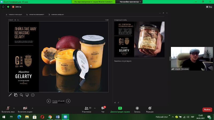Expand the video options arrow beside camera
This screenshot has width=214, height=120.
33,108
